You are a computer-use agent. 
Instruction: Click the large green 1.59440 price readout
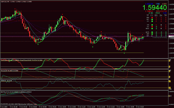(x=155, y=8)
